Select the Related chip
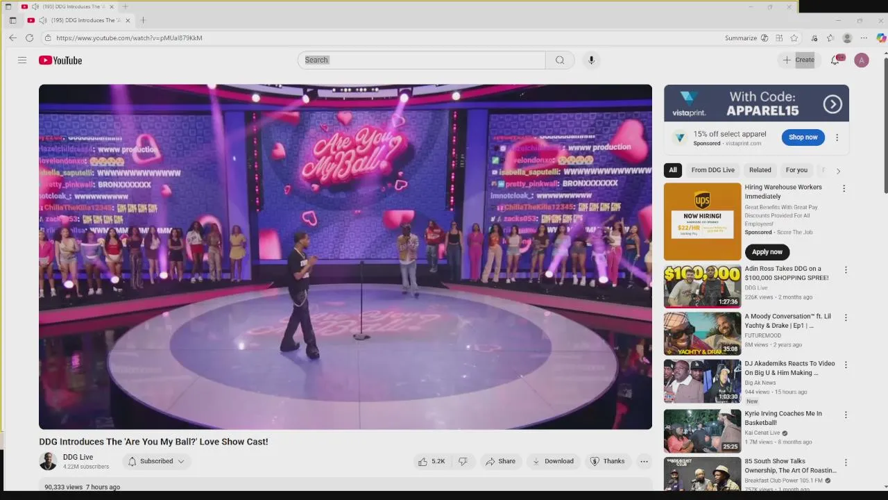Viewport: 888px width, 500px height. [760, 170]
